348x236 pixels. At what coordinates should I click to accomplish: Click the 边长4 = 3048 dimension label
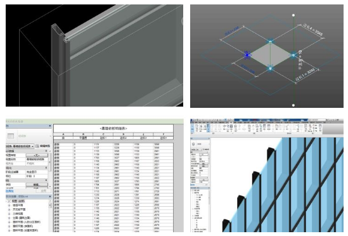313,29
